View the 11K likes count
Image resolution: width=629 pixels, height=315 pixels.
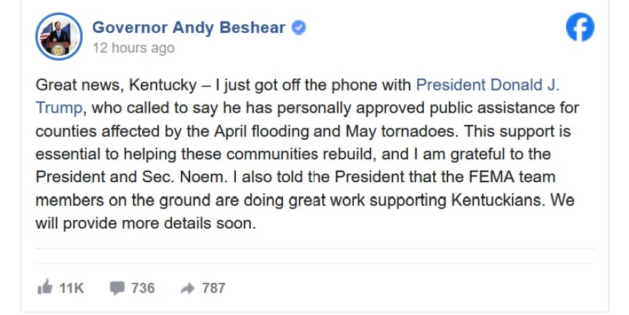pos(71,288)
